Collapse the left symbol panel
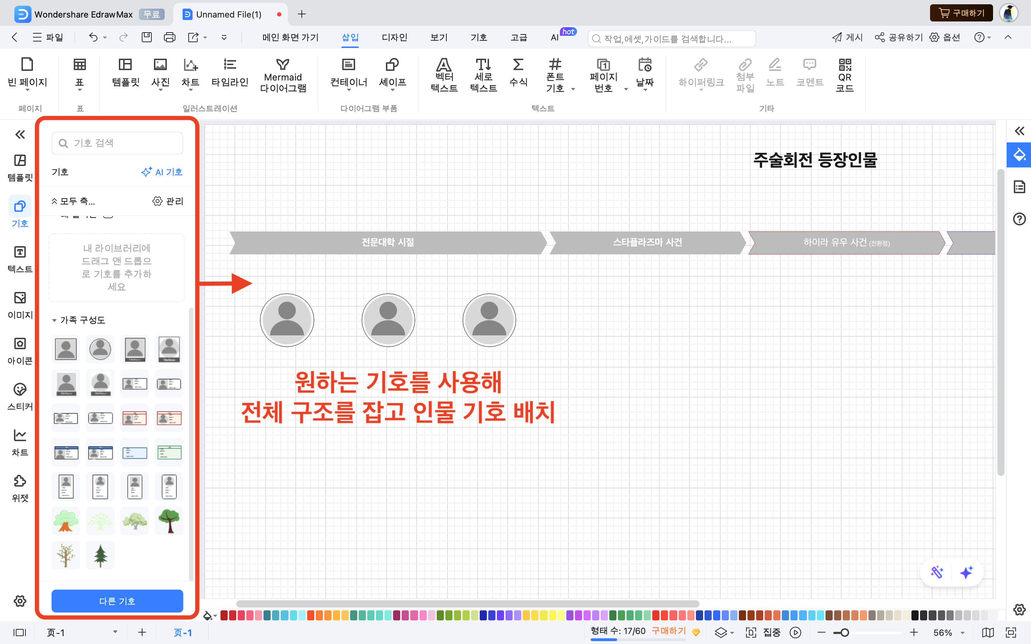The image size is (1031, 644). [x=20, y=135]
